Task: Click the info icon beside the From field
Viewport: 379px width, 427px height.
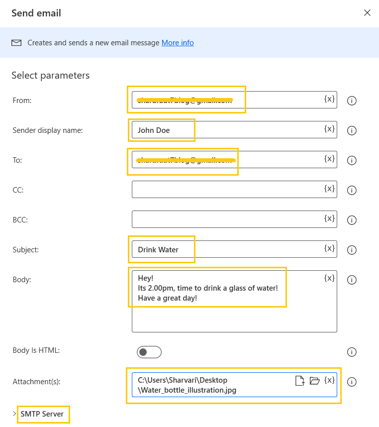Action: click(352, 101)
